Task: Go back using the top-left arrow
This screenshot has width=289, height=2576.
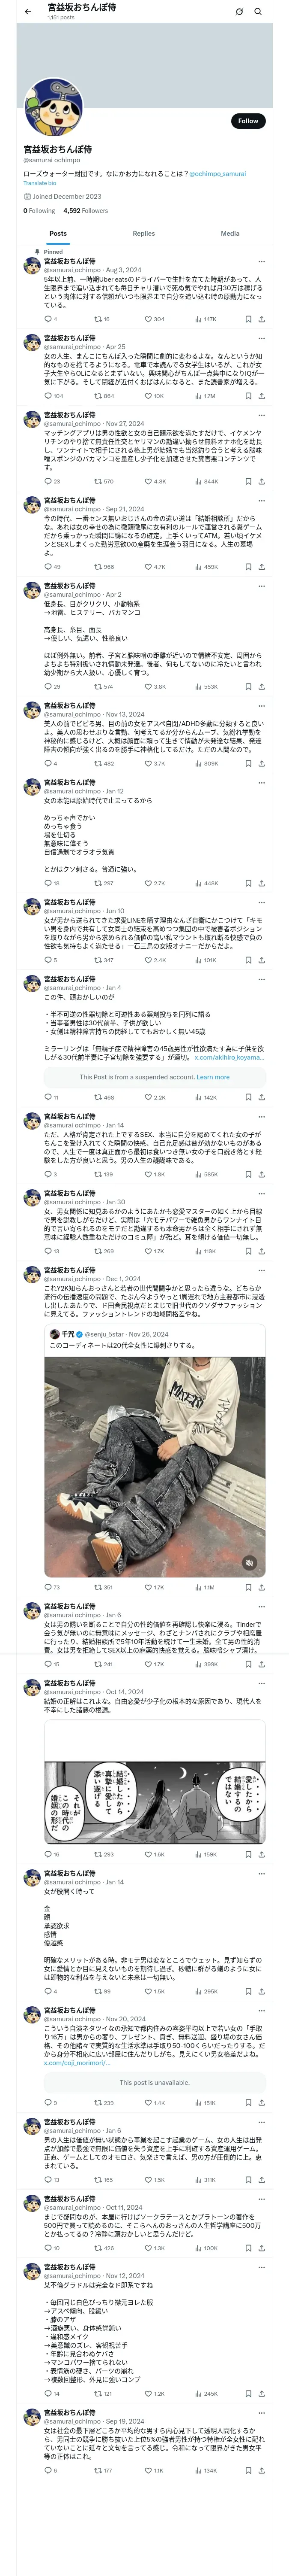Action: click(x=28, y=11)
